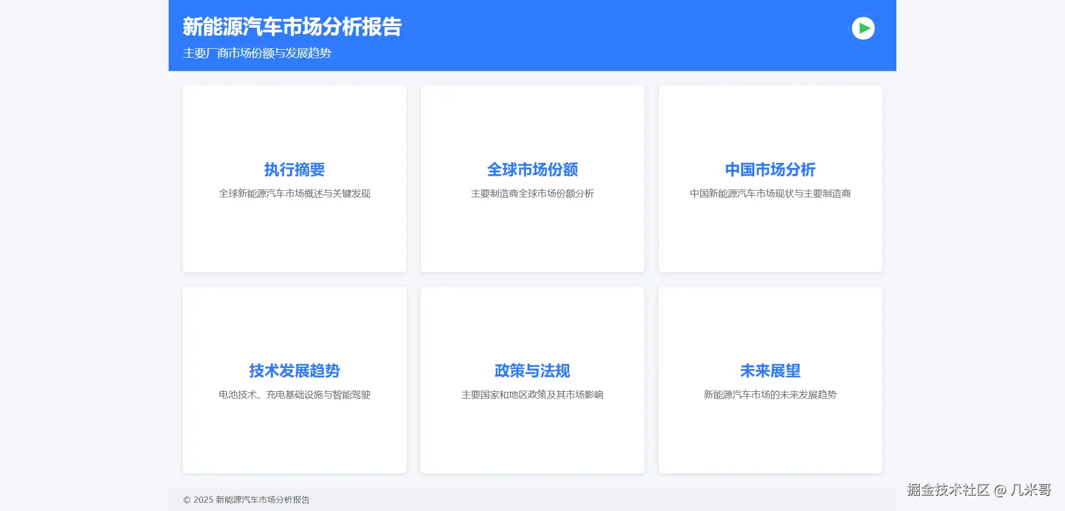Click description 主要制造商全球市场份额分析
Viewport: 1065px width, 511px height.
coord(532,193)
